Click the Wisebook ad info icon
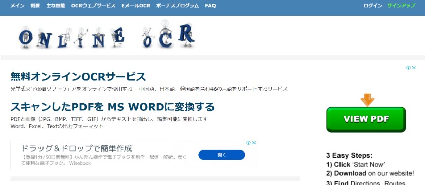This screenshot has height=185, width=425. click(x=248, y=143)
